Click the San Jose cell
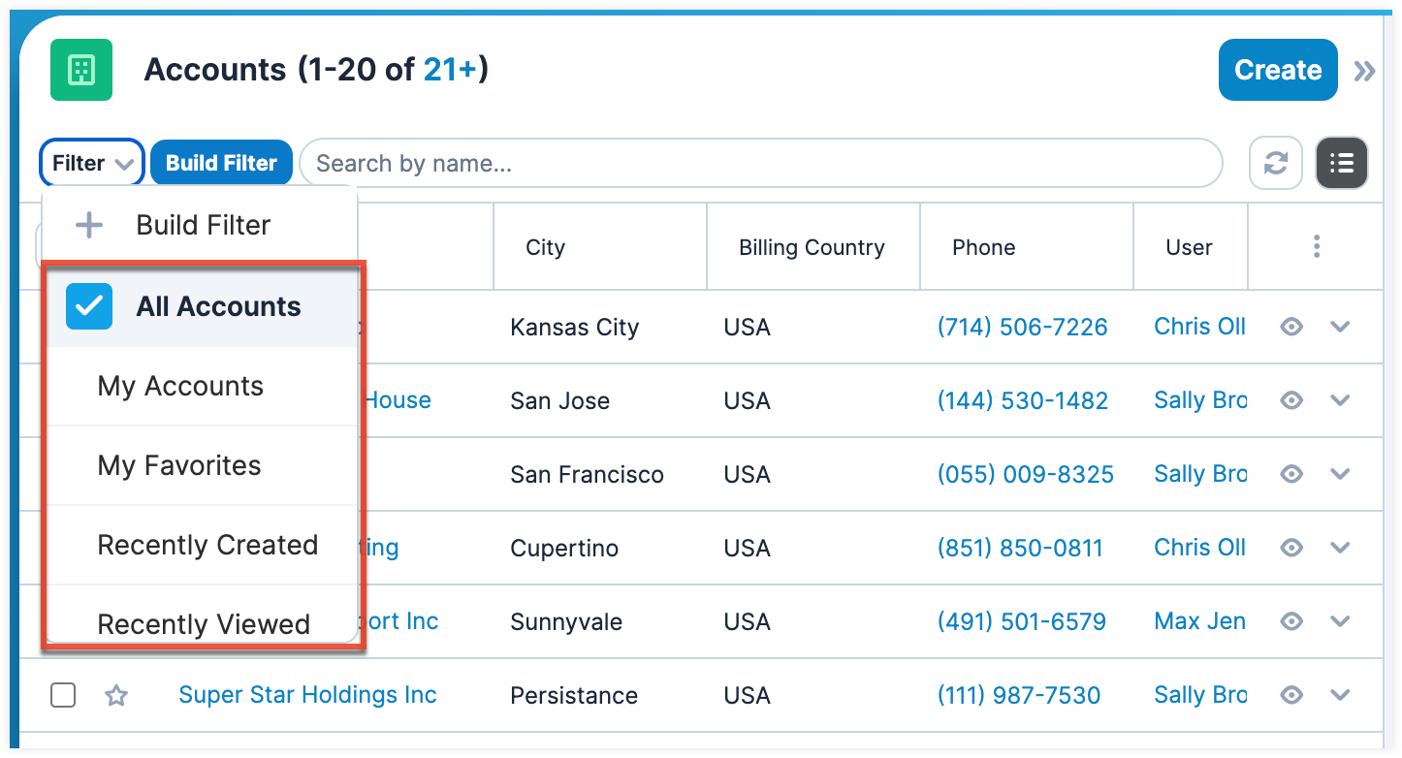 click(559, 400)
